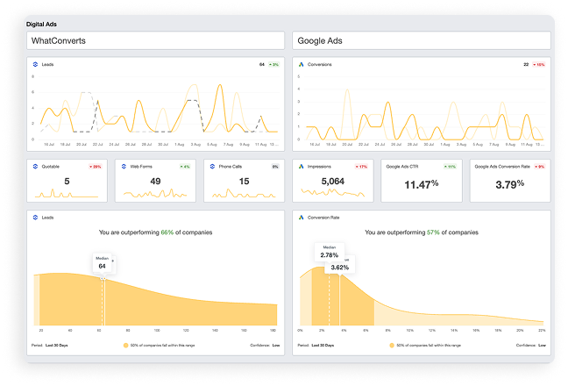
Task: Click Google Ads icon on Conversion Rate panel
Action: click(301, 217)
